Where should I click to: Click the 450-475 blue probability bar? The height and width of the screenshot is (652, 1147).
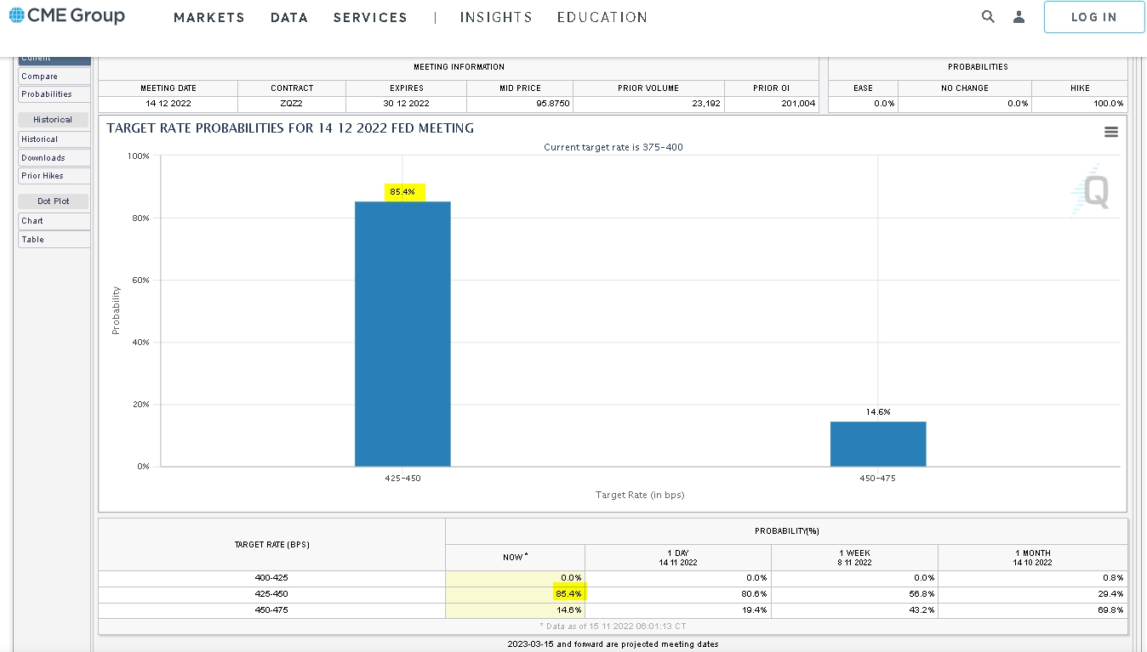coord(878,444)
